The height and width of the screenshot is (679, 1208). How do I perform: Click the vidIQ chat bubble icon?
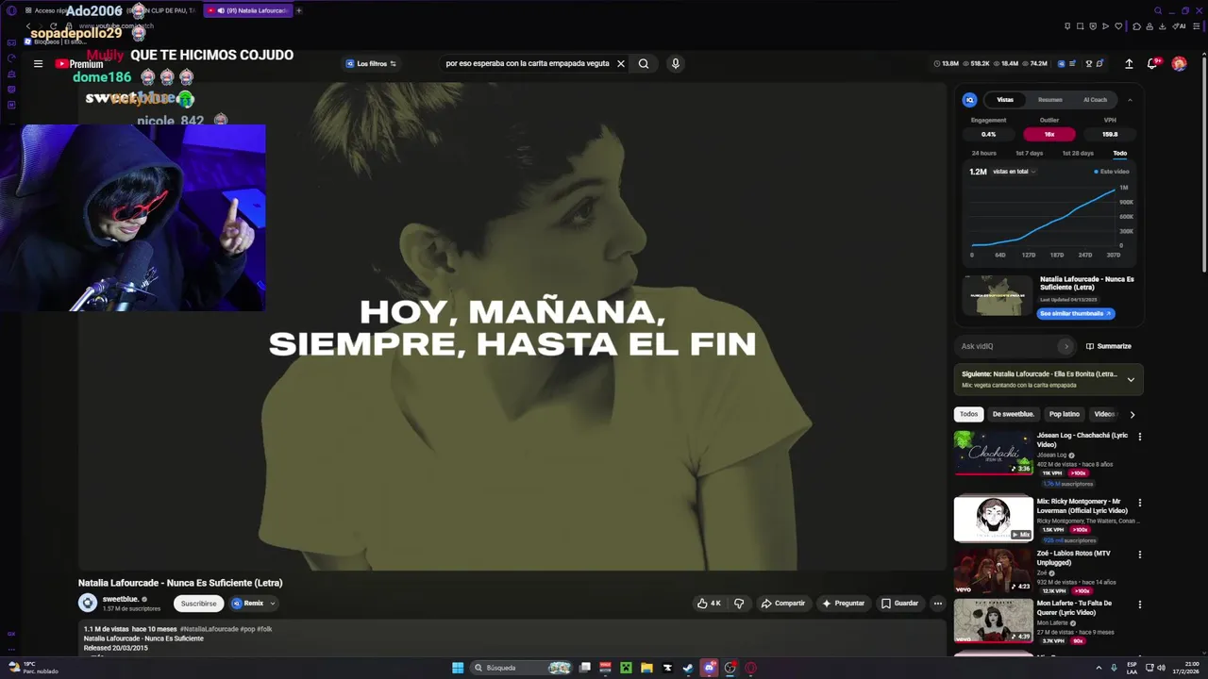1099,64
